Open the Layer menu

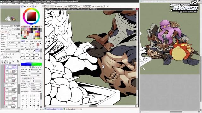(x=19, y=3)
